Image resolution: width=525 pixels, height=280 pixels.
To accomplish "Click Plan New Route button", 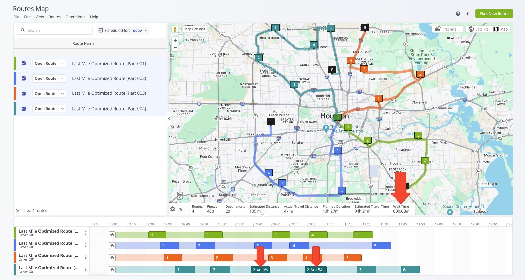I will (x=494, y=13).
